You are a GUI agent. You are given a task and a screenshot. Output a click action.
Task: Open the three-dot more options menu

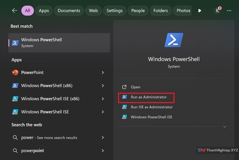point(229,11)
